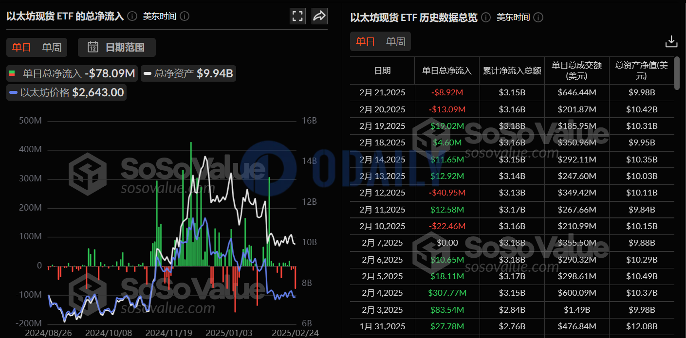Click the blue 以太坊价格 legend marker
This screenshot has height=338, width=686.
(x=13, y=92)
